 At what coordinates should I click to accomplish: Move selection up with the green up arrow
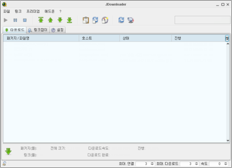[50, 20]
